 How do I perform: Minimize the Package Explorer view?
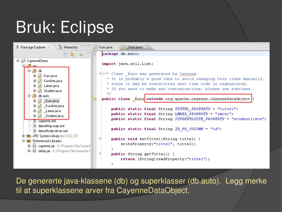coord(82,46)
